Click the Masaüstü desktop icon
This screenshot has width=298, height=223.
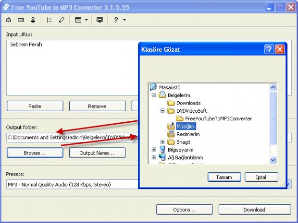point(153,87)
